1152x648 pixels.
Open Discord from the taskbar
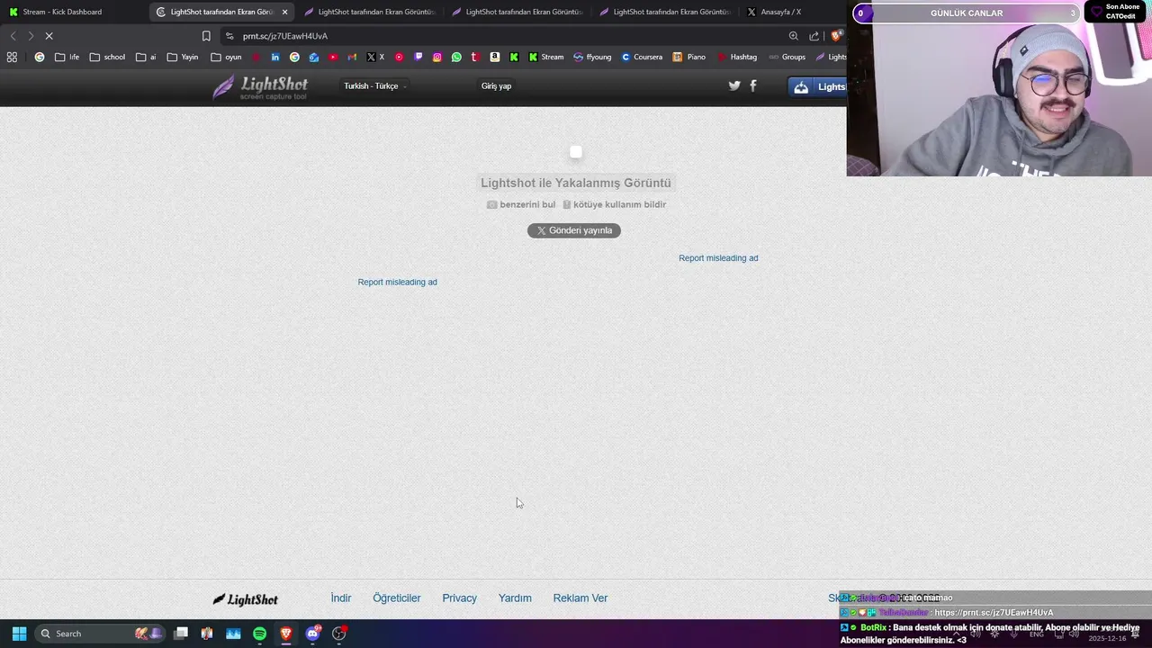click(312, 634)
